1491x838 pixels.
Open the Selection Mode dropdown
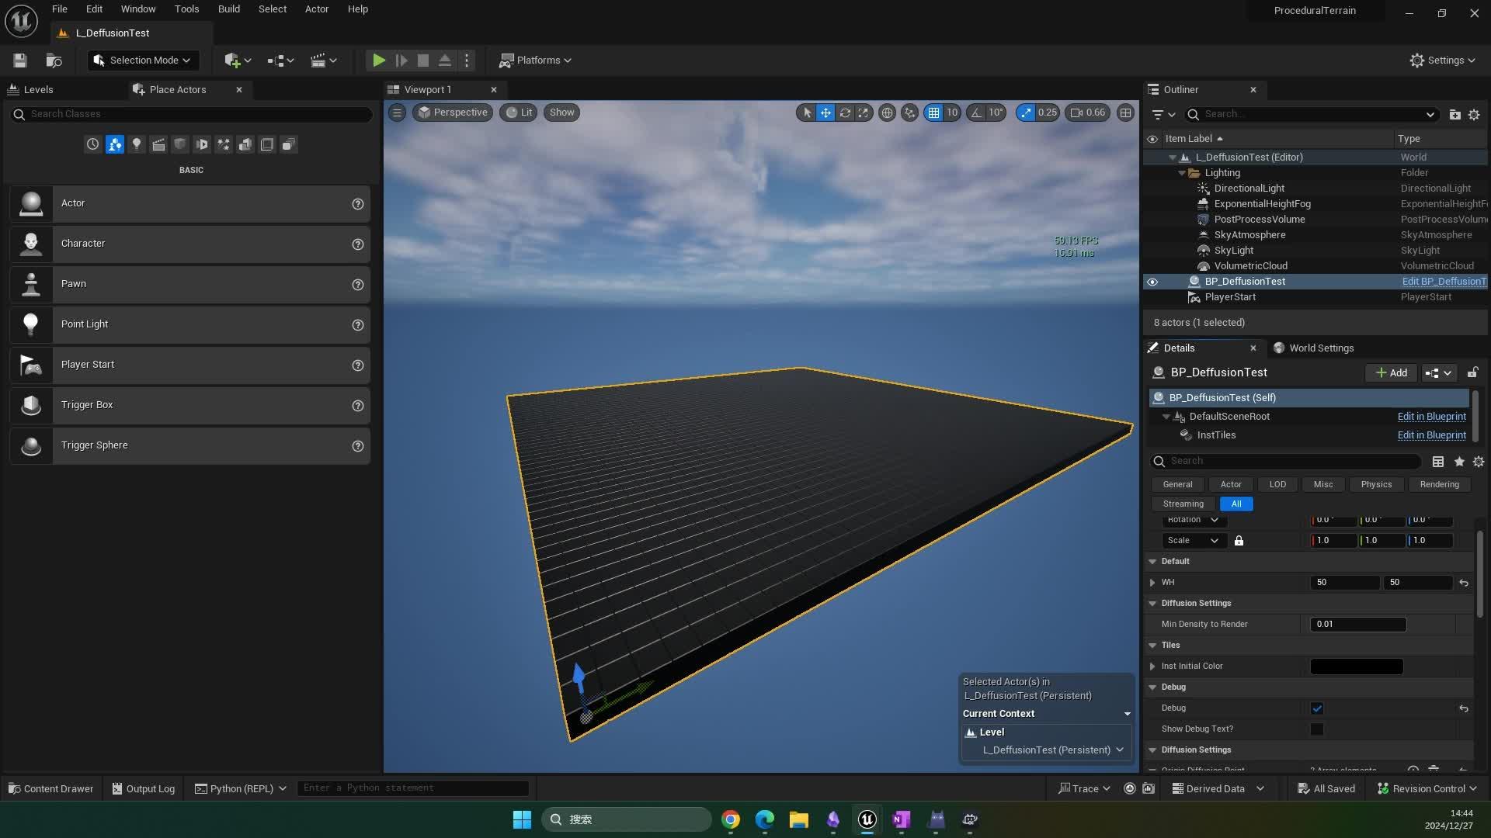pyautogui.click(x=143, y=60)
